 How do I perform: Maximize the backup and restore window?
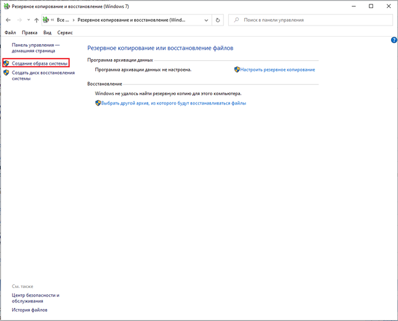(371, 6)
